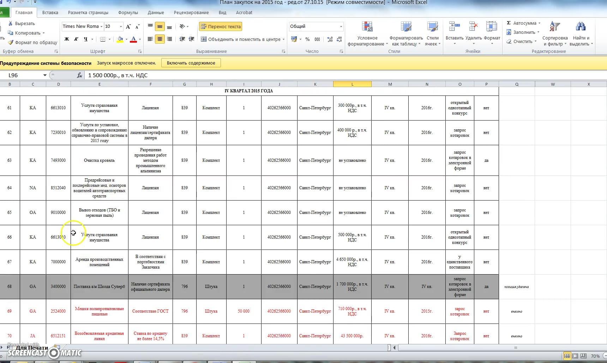Apply percent style (%)

[x=307, y=39]
